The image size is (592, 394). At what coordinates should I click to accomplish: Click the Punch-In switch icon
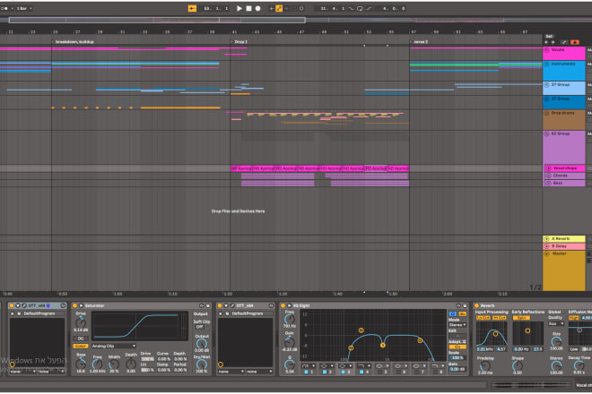point(351,8)
